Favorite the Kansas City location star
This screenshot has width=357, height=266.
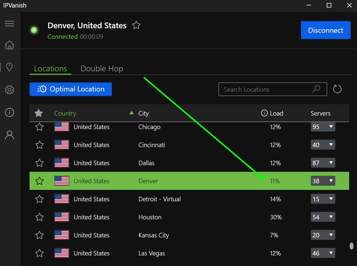coord(39,235)
